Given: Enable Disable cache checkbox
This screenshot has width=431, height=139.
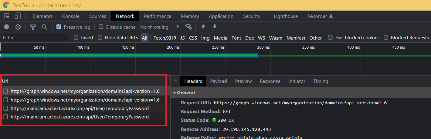Looking at the screenshot, I should [101, 27].
